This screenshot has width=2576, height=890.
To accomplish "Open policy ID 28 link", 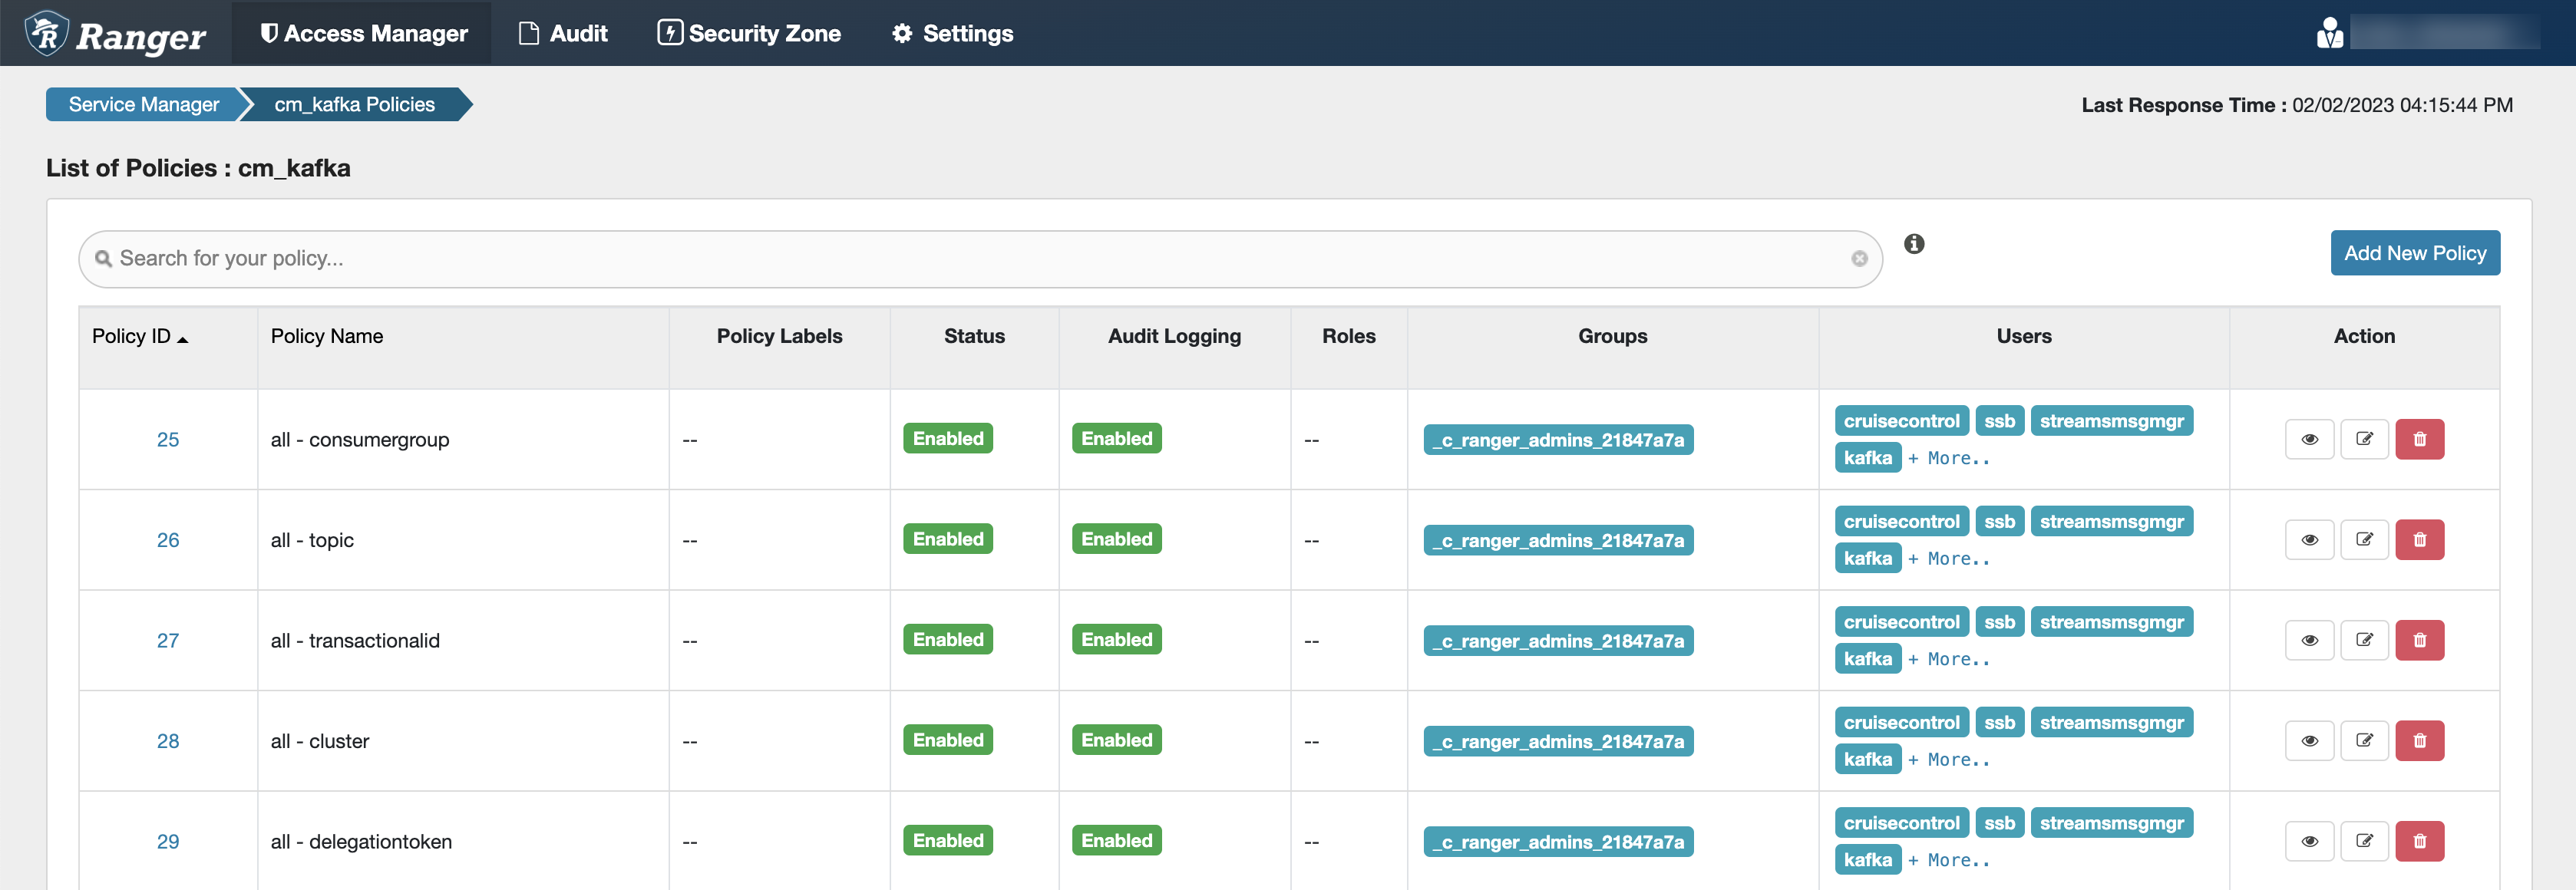I will [x=168, y=741].
